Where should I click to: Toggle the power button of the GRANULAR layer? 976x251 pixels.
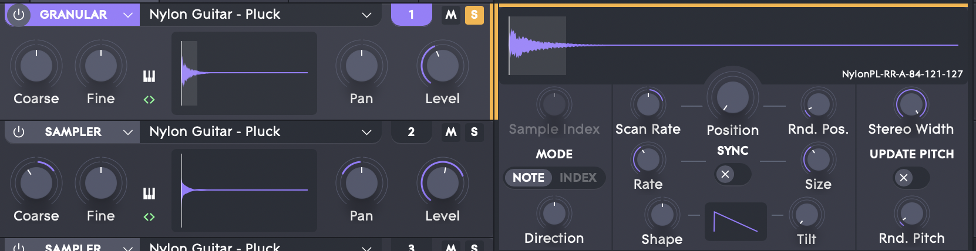[19, 15]
